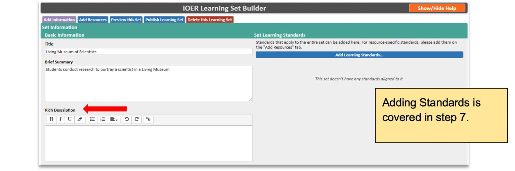Apply italic formatting in the editor toolbar
515x171 pixels.
60,119
